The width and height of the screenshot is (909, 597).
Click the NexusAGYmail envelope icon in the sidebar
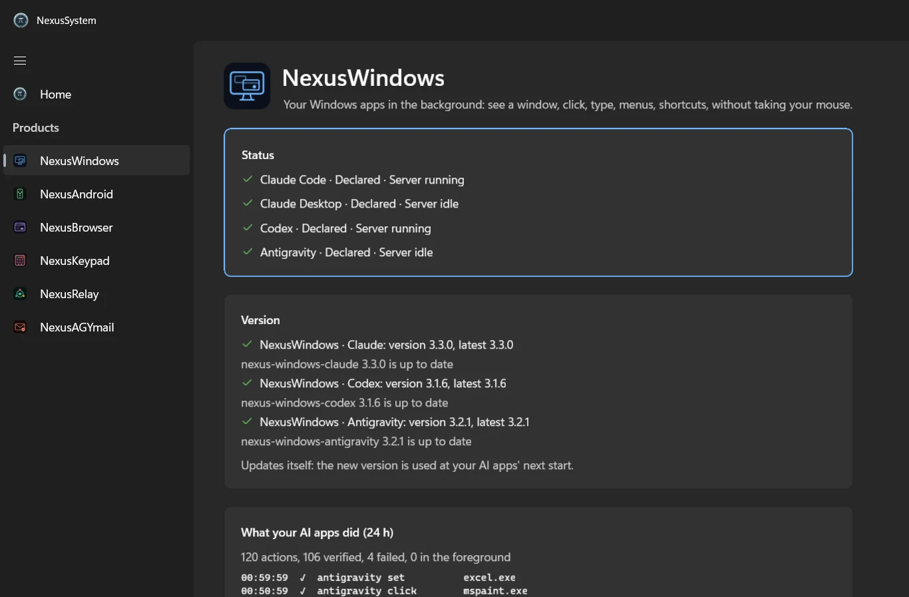tap(20, 327)
